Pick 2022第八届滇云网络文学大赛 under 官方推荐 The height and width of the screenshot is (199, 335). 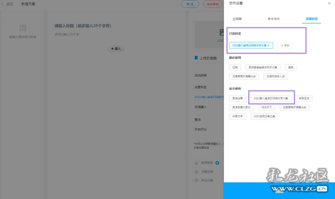tap(271, 98)
